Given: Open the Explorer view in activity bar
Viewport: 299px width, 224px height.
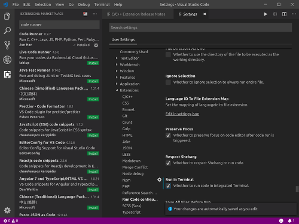Looking at the screenshot, I should pyautogui.click(x=7, y=16).
